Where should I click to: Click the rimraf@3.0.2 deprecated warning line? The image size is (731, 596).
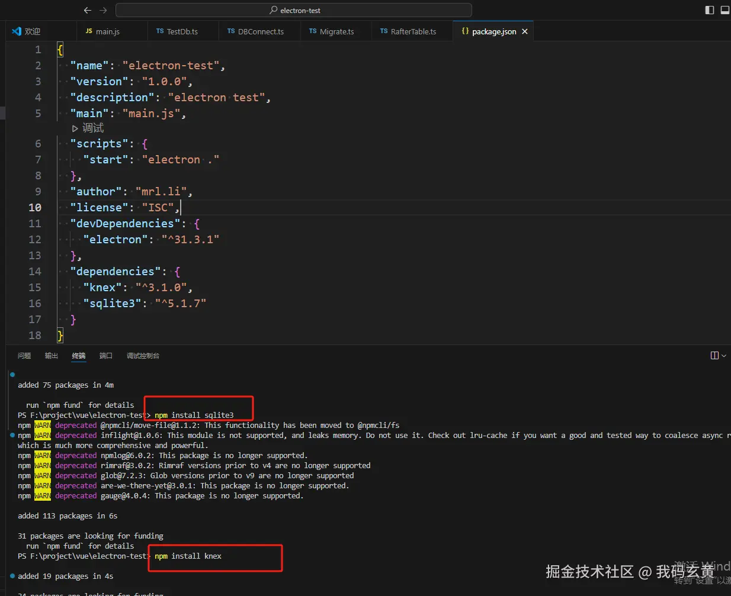tap(194, 466)
